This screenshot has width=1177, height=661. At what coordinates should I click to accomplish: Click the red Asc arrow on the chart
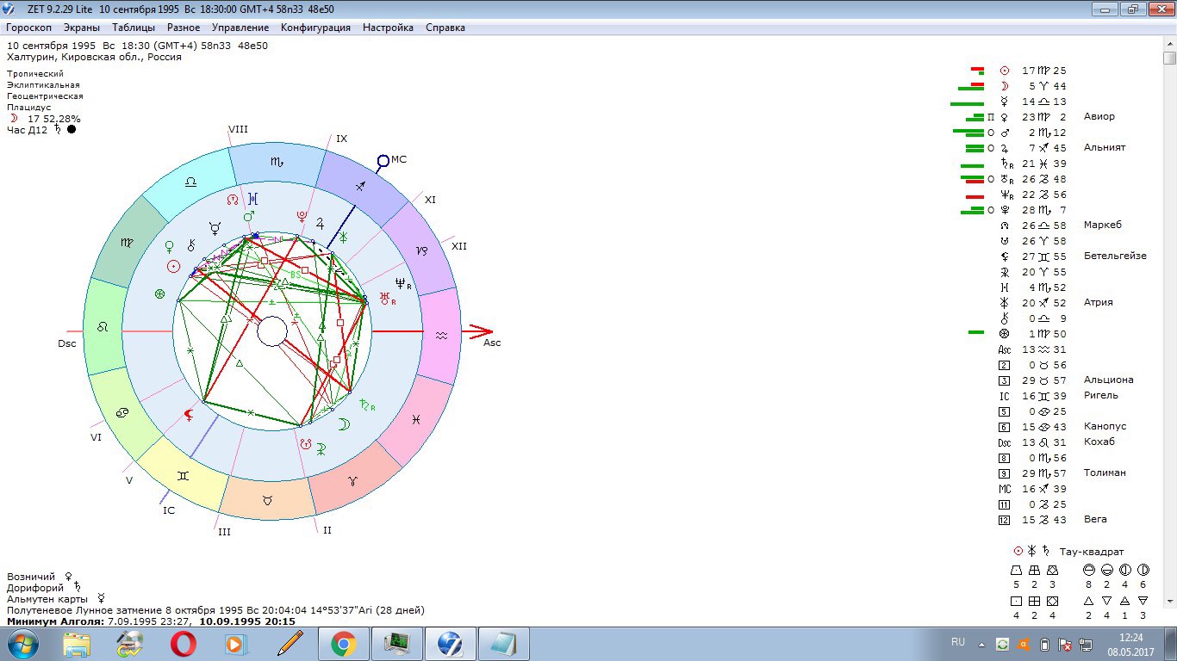[479, 331]
